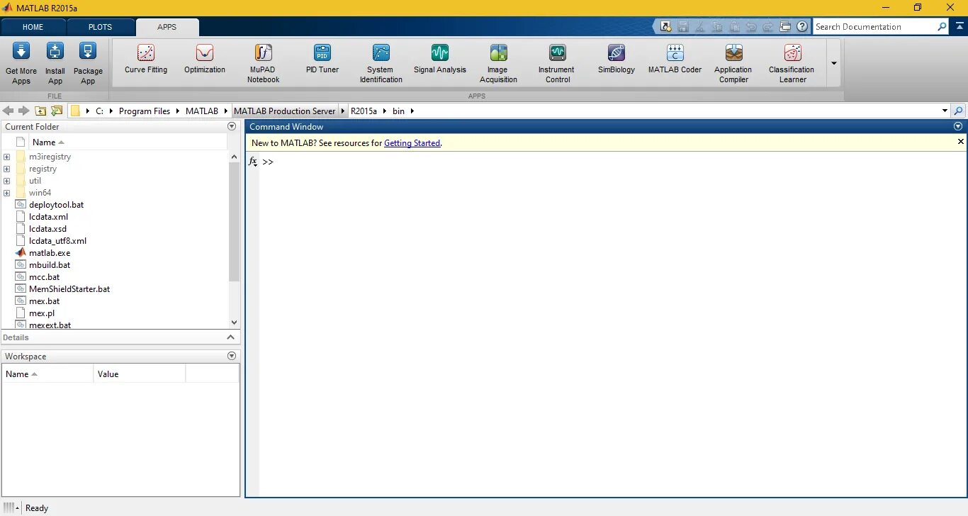Open Help question mark icon

[x=802, y=27]
